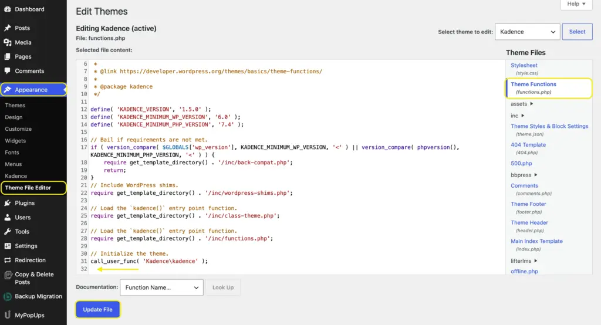Open Theme Styles & Block Settings file
The image size is (601, 325).
click(549, 126)
